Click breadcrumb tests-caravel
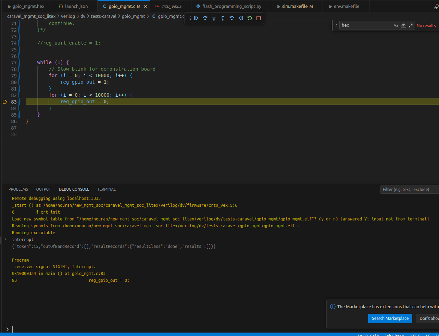The width and height of the screenshot is (439, 336). 103,16
